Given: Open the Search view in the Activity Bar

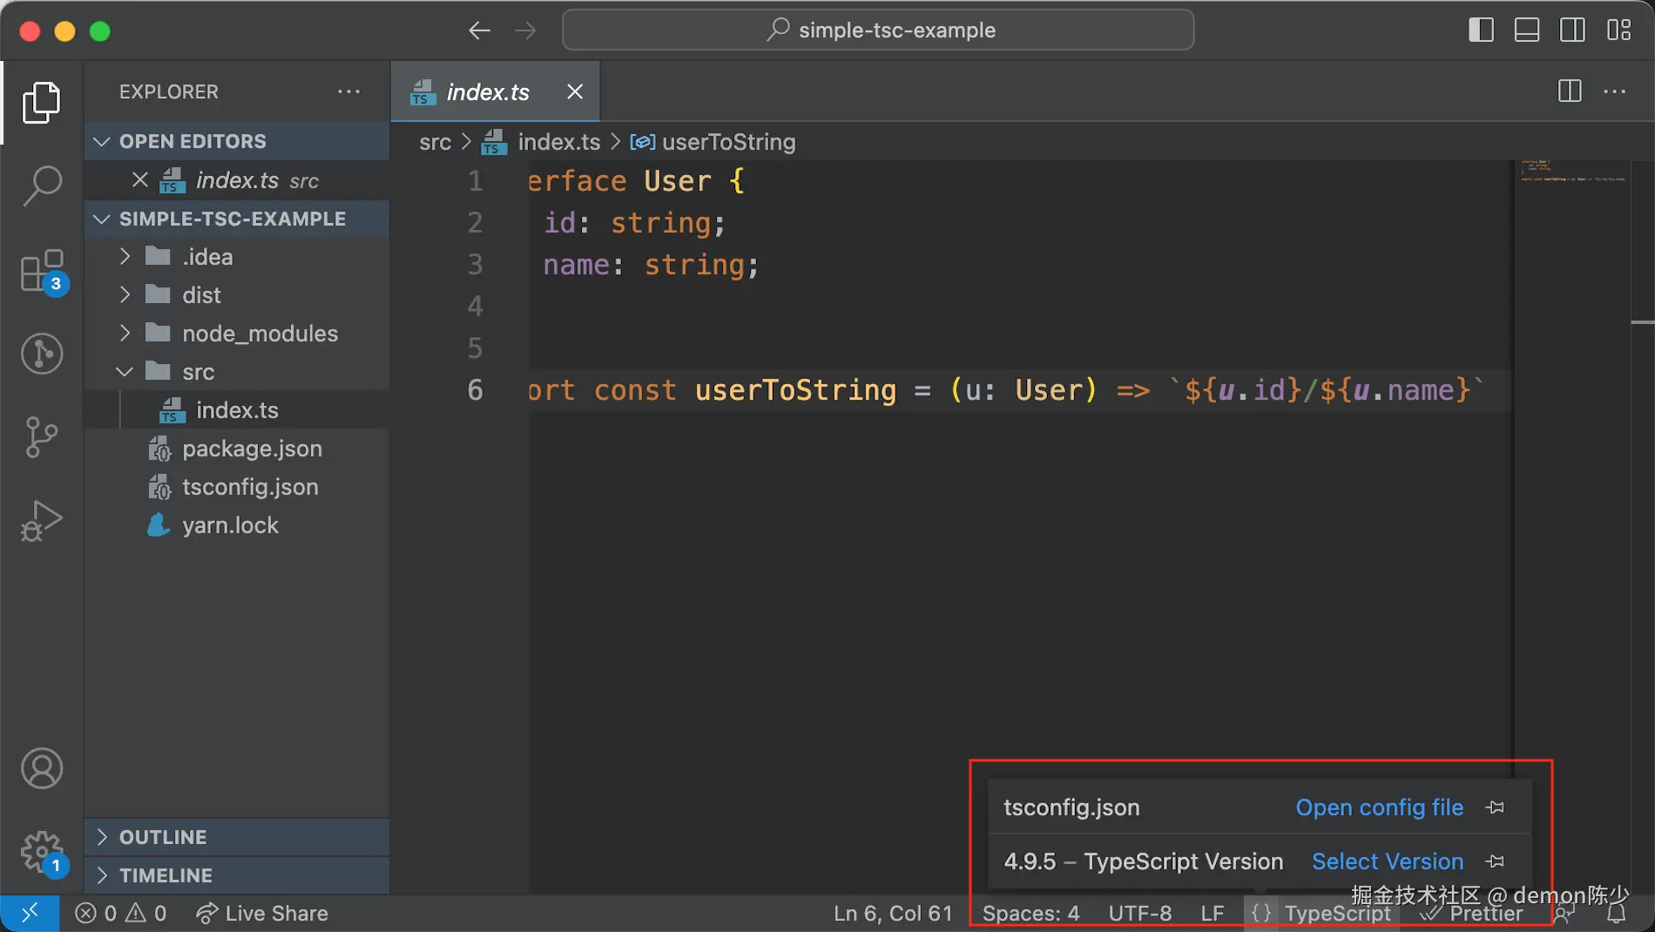Looking at the screenshot, I should pos(41,186).
